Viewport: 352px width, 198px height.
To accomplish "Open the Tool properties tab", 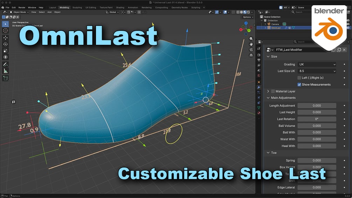I will pyautogui.click(x=259, y=48).
